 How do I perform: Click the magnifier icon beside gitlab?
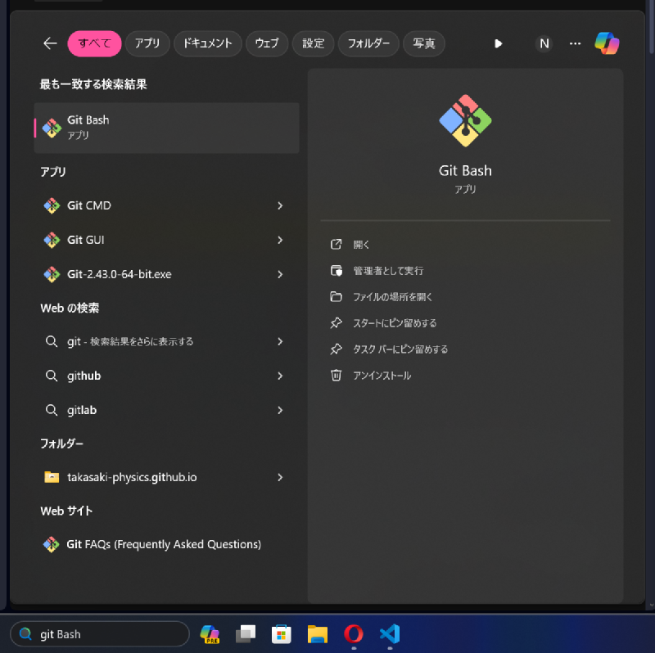tap(52, 410)
